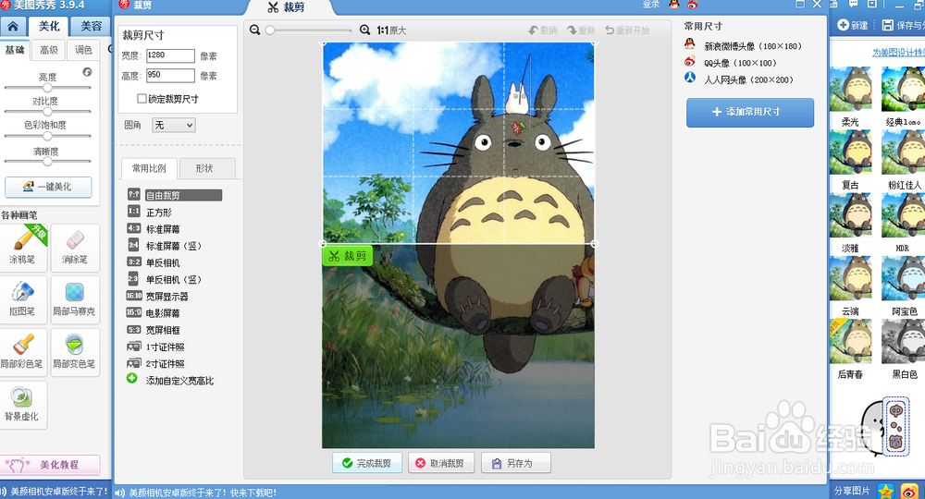The image size is (925, 499).
Task: Click 添加自定义宽高比 plus icon
Action: pyautogui.click(x=132, y=379)
